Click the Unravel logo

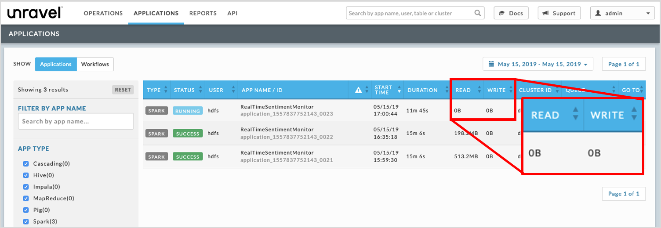(34, 13)
